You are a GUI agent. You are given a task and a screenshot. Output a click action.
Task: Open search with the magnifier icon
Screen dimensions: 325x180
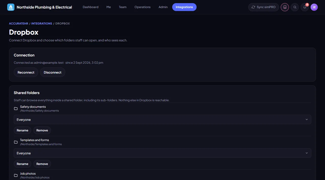pos(295,7)
